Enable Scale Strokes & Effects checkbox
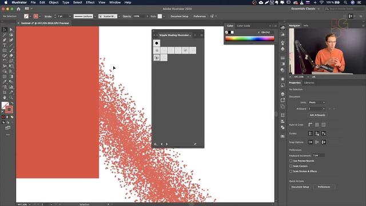 click(291, 171)
